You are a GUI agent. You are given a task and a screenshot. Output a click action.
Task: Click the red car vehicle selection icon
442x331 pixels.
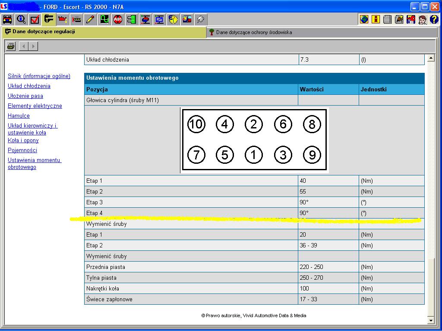pyautogui.click(x=7, y=19)
